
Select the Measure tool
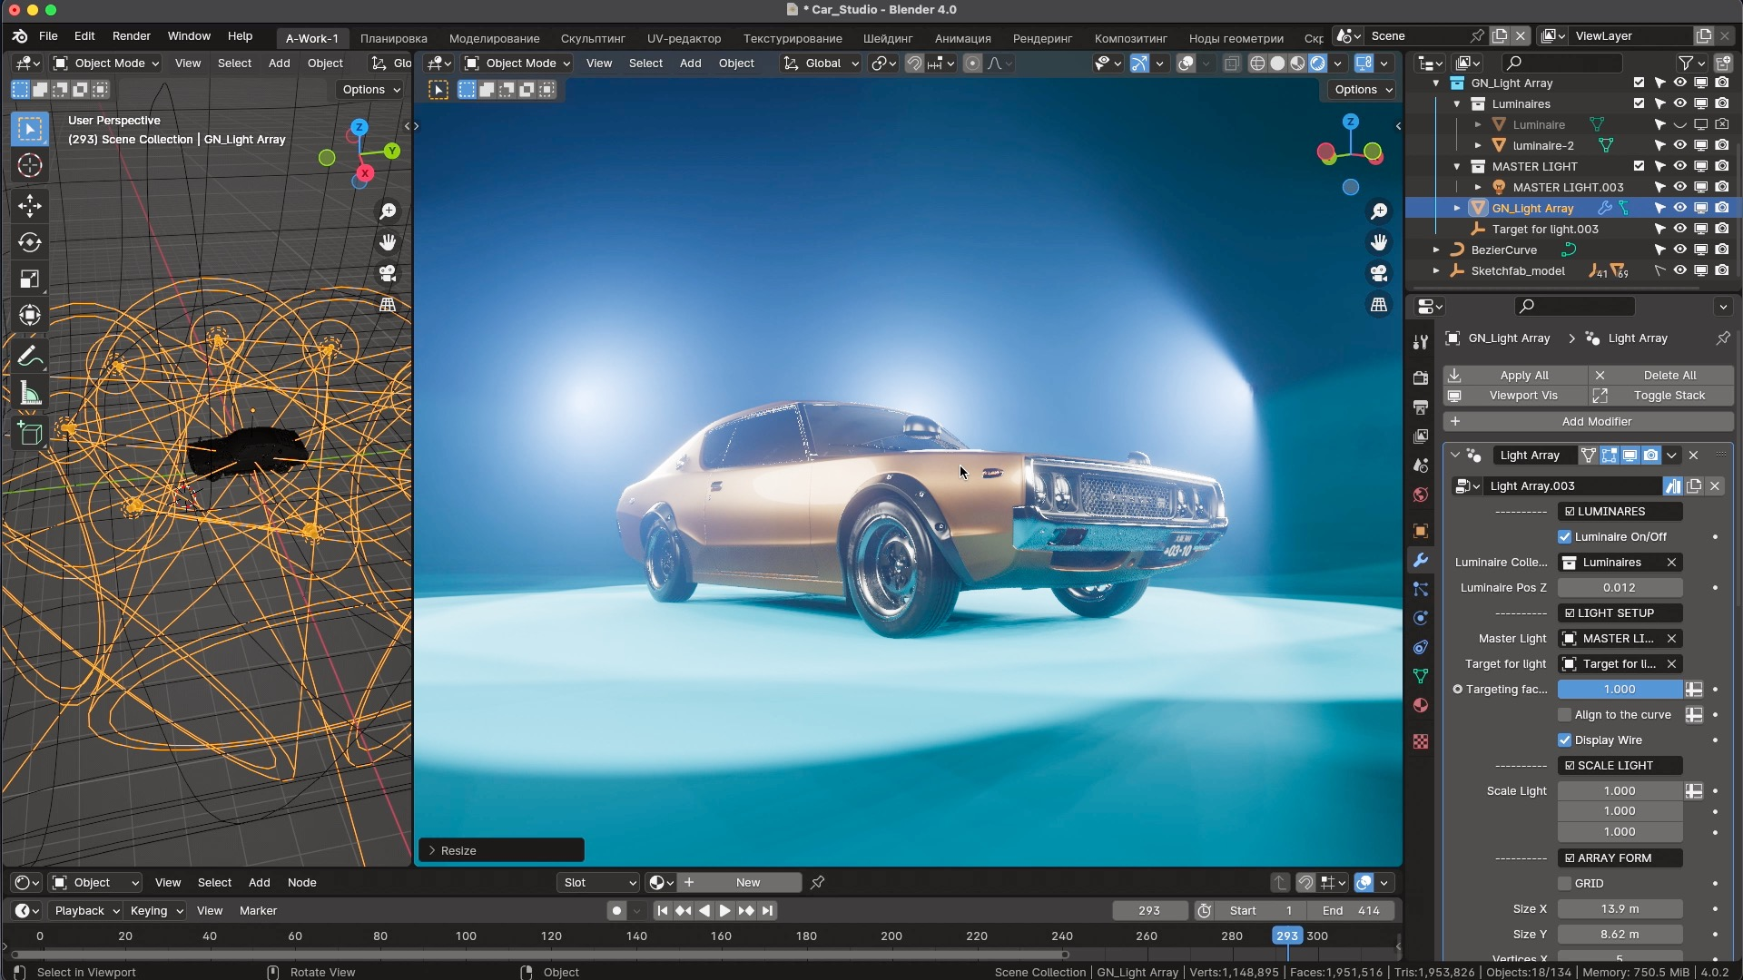pos(30,394)
